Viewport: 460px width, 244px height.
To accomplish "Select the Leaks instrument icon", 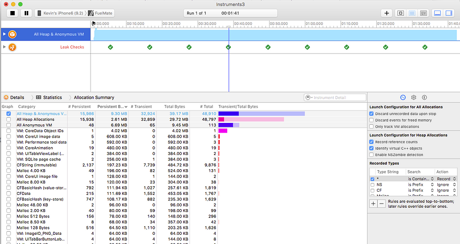I will tap(12, 47).
